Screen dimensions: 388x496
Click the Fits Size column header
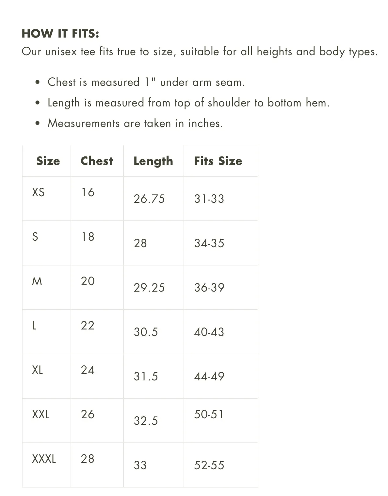218,161
